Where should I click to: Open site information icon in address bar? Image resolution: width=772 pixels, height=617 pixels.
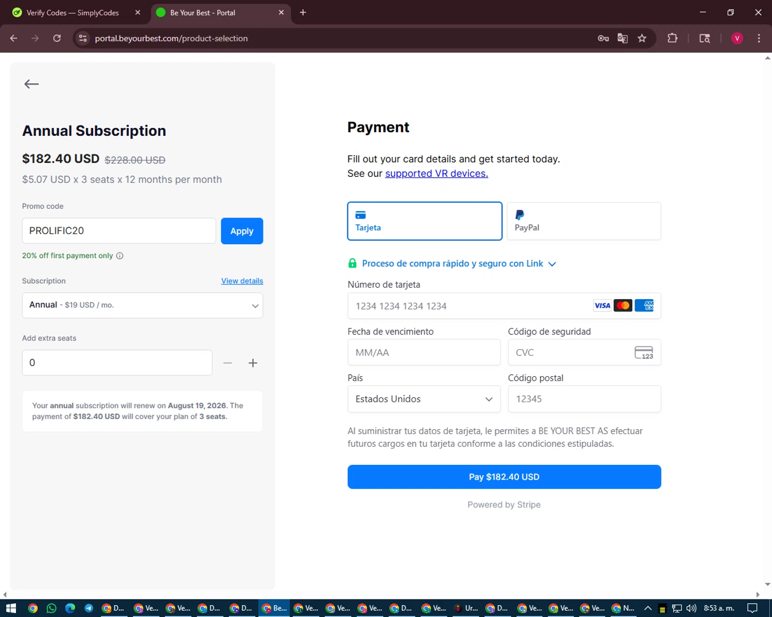click(x=83, y=38)
